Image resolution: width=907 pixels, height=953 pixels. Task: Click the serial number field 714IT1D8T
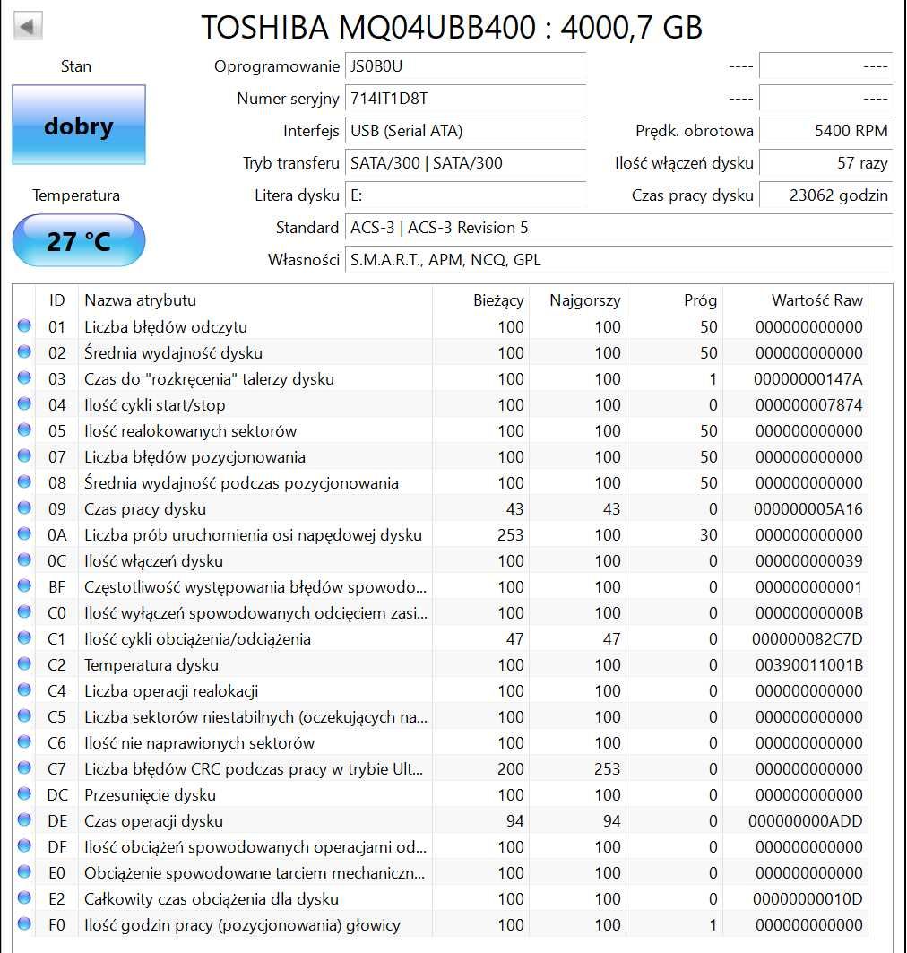[465, 99]
